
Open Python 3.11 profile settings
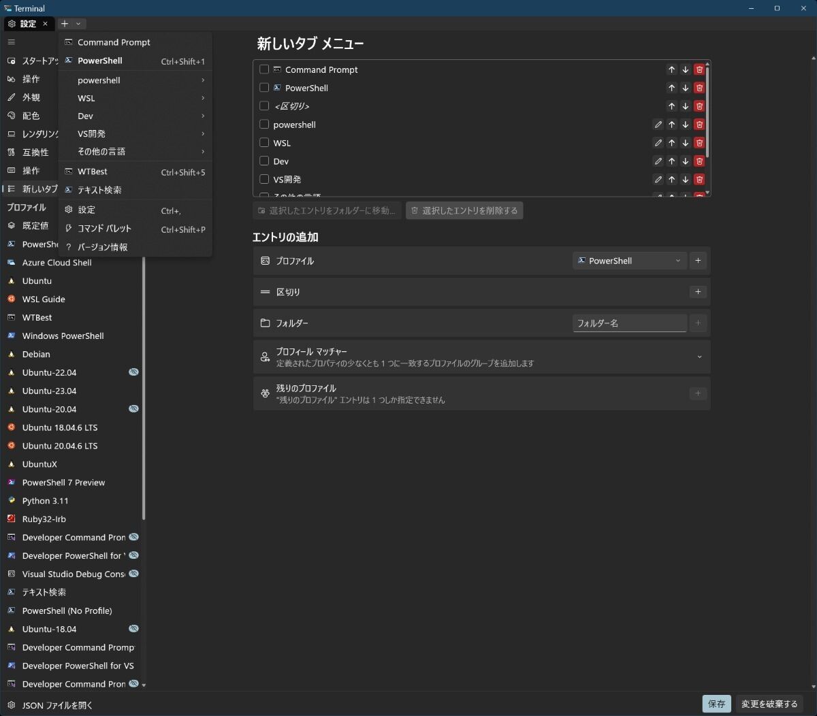click(x=71, y=501)
